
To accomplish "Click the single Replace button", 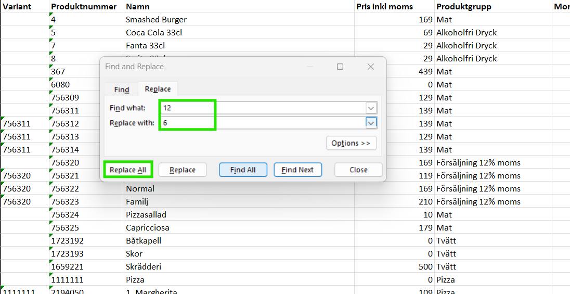I will (x=183, y=170).
